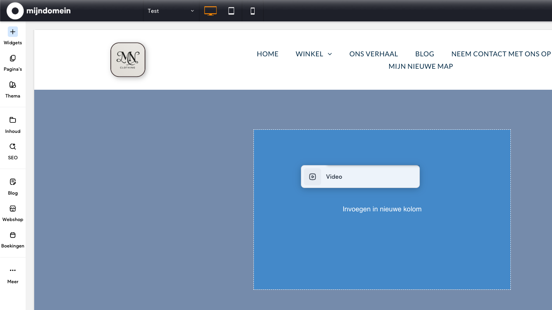Screen dimensions: 552x310
Task: Click the MN Clothing logo image
Action: tap(128, 60)
